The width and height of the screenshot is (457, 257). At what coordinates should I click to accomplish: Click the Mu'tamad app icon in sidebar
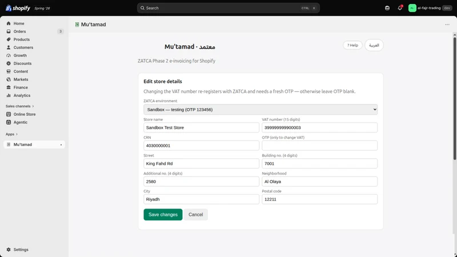coord(9,144)
